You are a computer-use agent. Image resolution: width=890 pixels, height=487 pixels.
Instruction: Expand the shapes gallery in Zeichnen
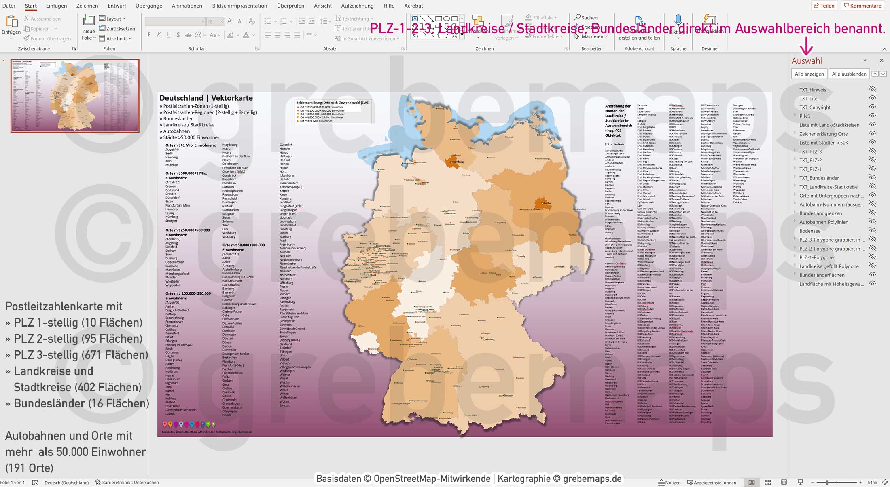coord(461,35)
